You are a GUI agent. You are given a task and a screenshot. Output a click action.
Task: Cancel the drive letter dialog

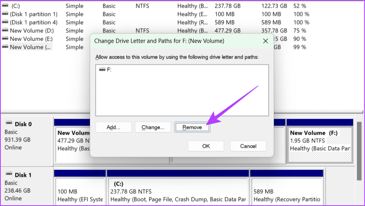point(248,146)
